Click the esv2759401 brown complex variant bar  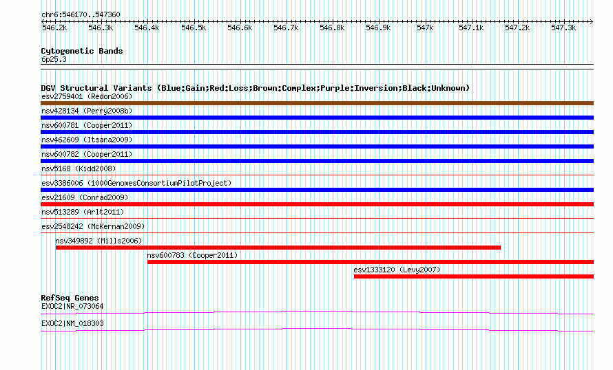click(317, 103)
